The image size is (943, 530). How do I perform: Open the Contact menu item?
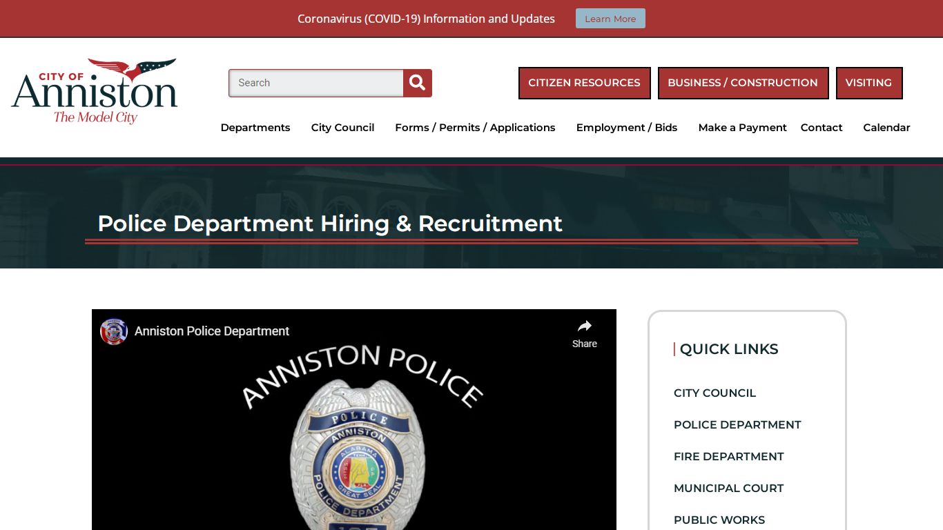(822, 128)
